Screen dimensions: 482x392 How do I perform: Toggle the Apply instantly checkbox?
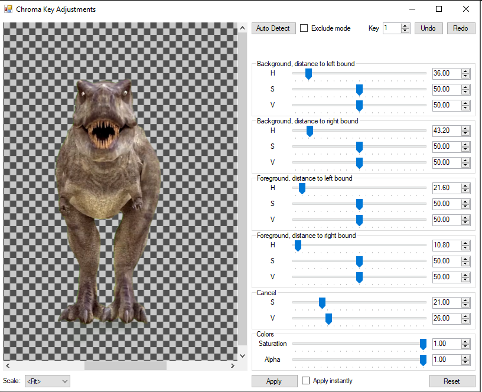click(305, 381)
